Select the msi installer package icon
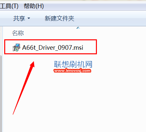The width and height of the screenshot is (146, 132). [16, 47]
